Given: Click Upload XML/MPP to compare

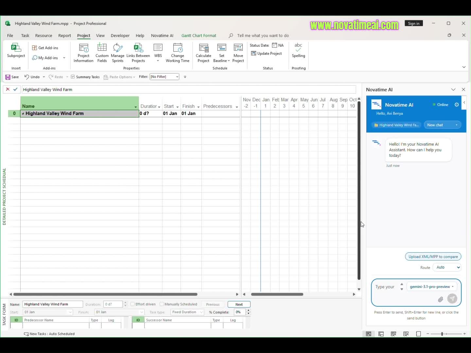Looking at the screenshot, I should (433, 257).
